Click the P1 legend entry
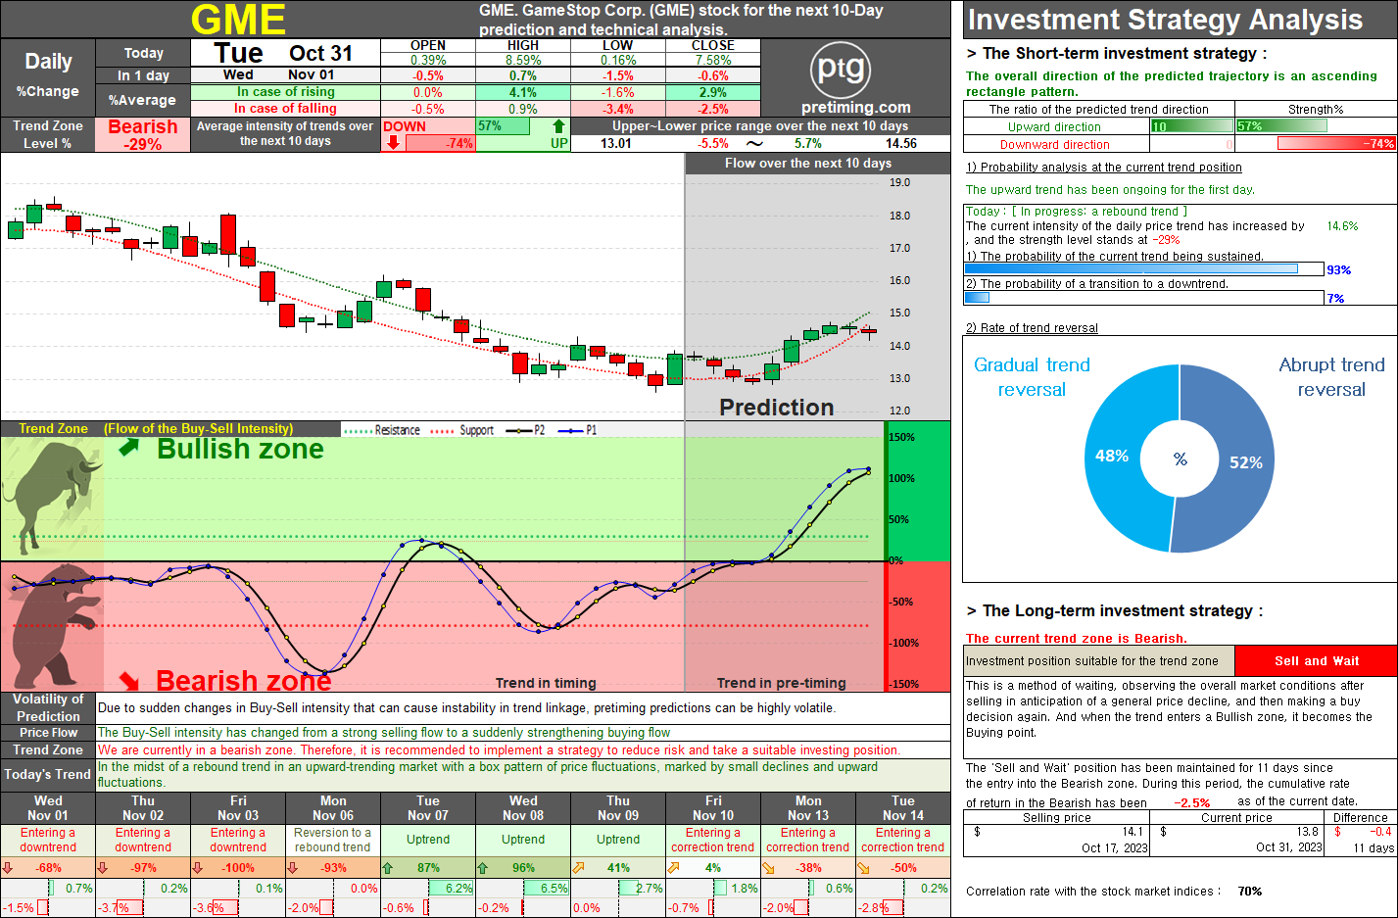Screen dimensions: 1398x918 point(577,430)
